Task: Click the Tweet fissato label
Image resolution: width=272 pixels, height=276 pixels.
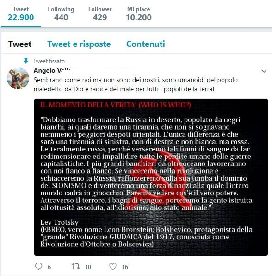Action: click(x=49, y=61)
